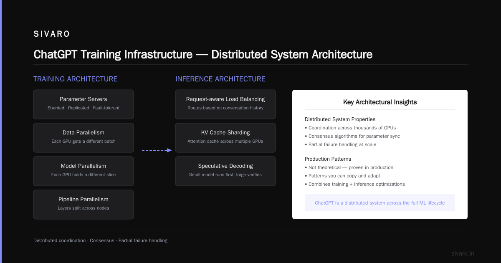Select the KV-Cache Sharding card
501x263 pixels.
tap(225, 138)
